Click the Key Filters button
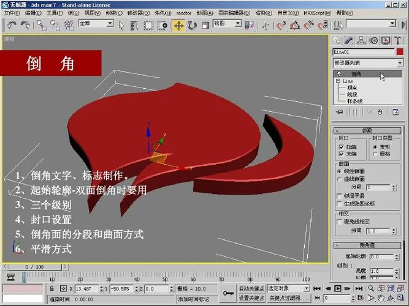Viewport: 409px width, 306px height. coord(288,297)
